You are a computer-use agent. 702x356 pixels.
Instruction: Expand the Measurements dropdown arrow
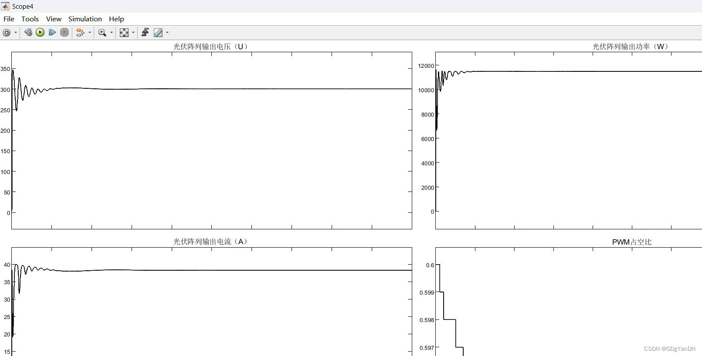(167, 33)
